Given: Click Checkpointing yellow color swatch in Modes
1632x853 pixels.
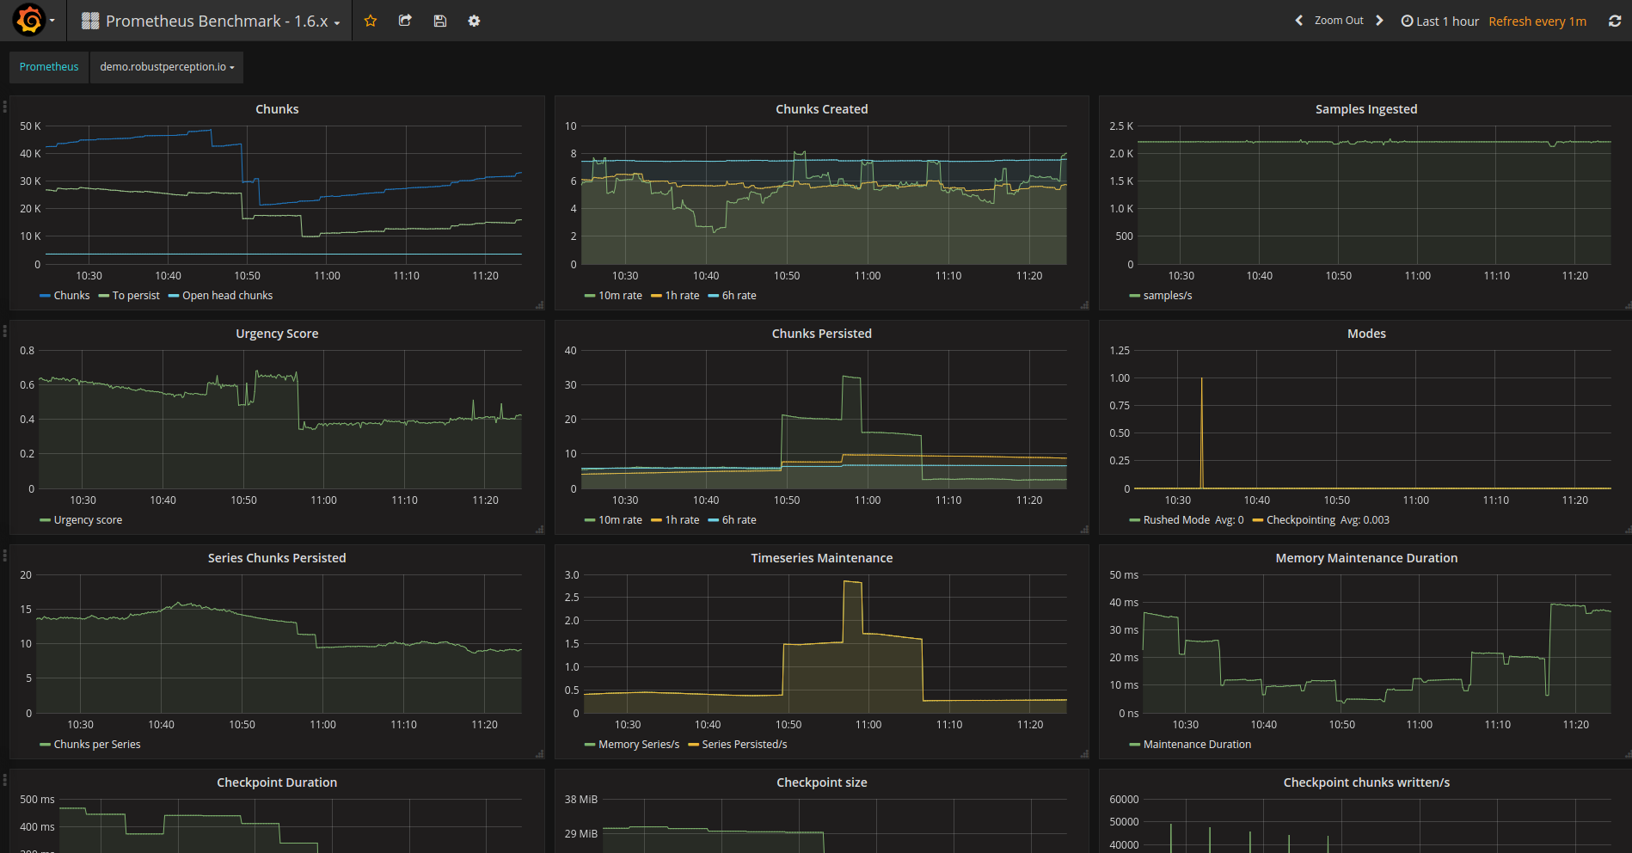Looking at the screenshot, I should pos(1258,520).
